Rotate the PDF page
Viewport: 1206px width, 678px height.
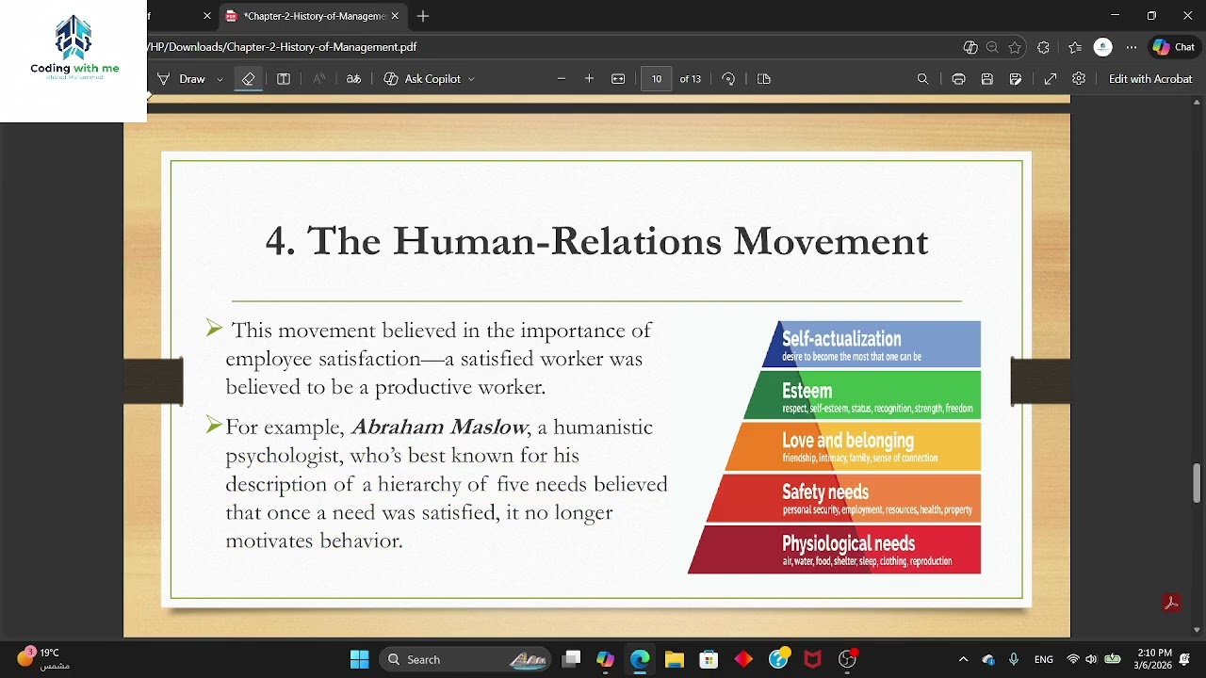pyautogui.click(x=728, y=79)
